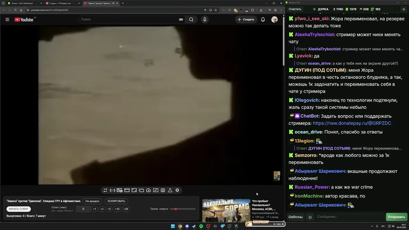The height and width of the screenshot is (230, 409).
Task: Open Merged Chat settings gear
Action: (x=404, y=9)
